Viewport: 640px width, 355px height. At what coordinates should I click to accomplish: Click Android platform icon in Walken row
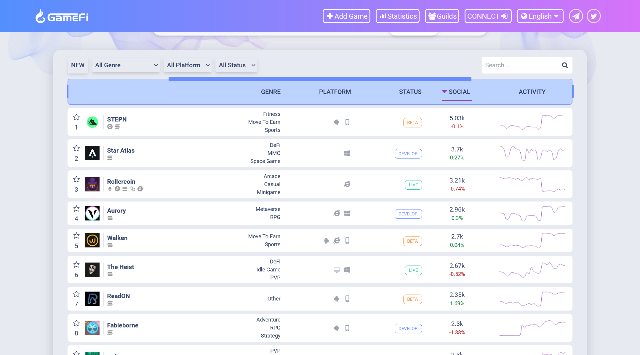[326, 241]
